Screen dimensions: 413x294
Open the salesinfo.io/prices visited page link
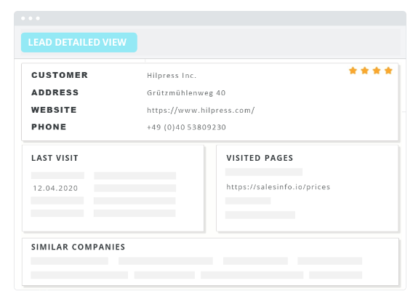278,187
